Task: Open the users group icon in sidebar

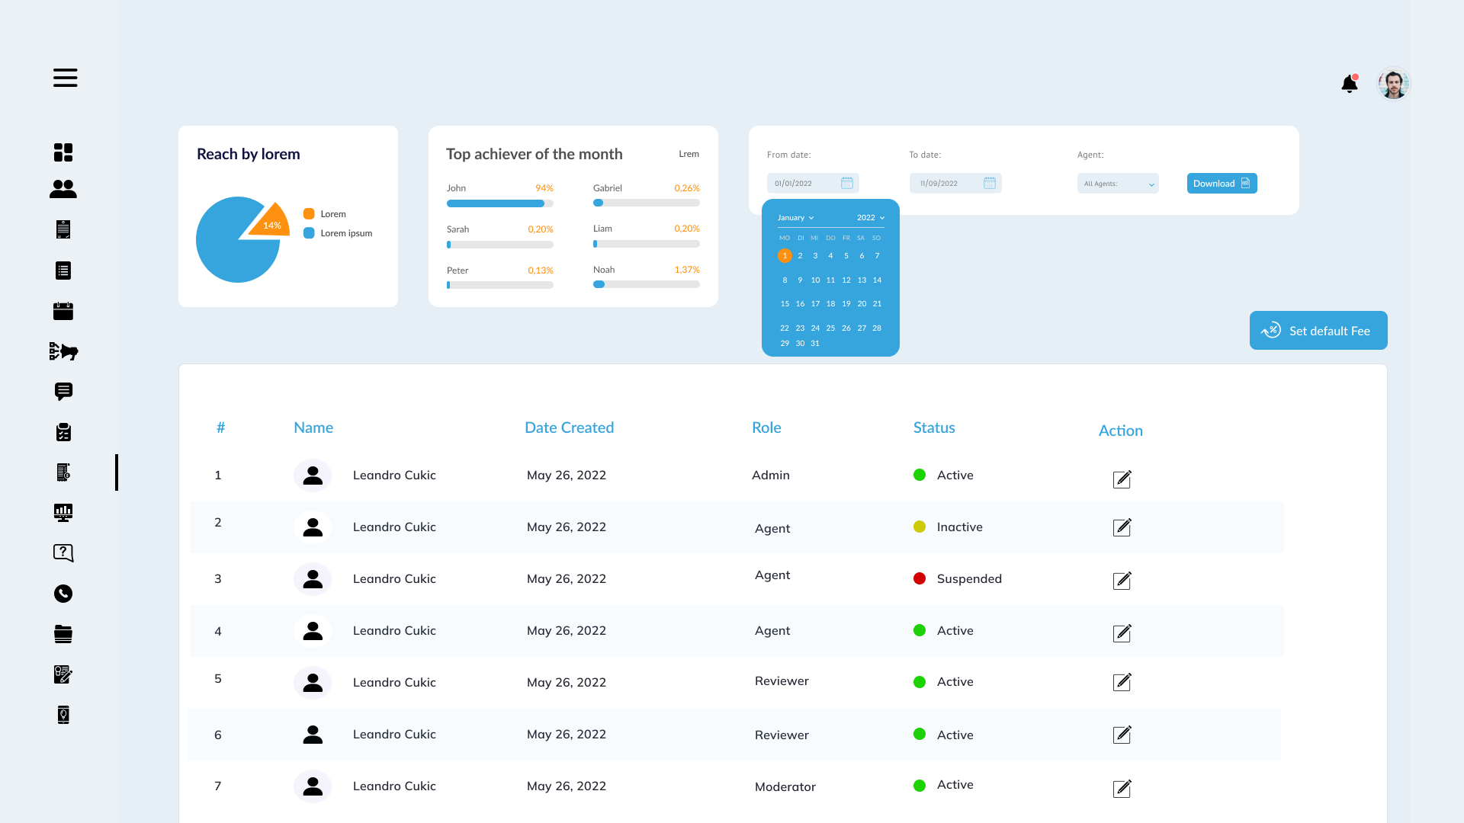Action: 63,189
